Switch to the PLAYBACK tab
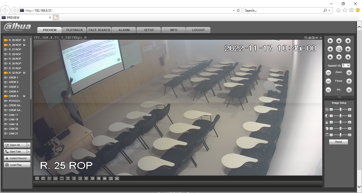Screen dimensions: 362x193 click(x=74, y=30)
